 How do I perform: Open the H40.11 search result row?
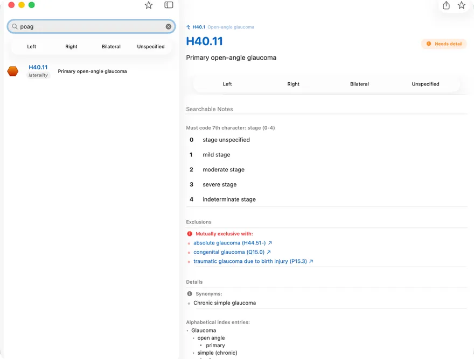(x=91, y=71)
